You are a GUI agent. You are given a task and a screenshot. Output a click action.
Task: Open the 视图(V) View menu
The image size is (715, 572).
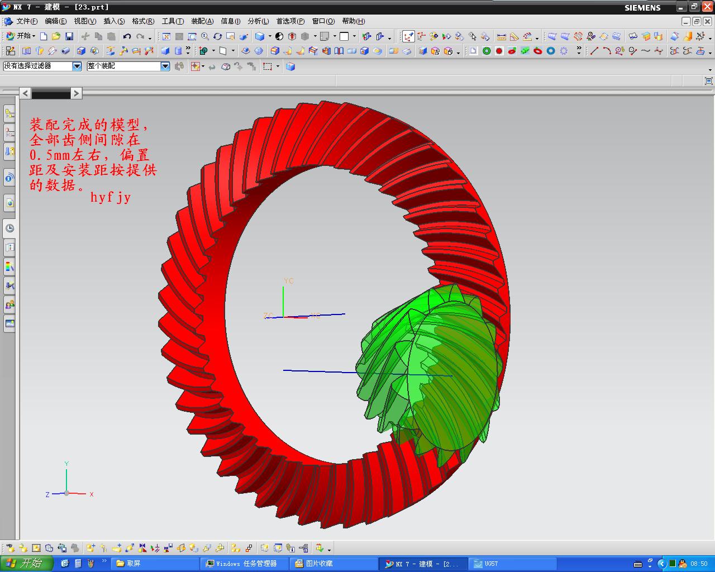(x=85, y=21)
